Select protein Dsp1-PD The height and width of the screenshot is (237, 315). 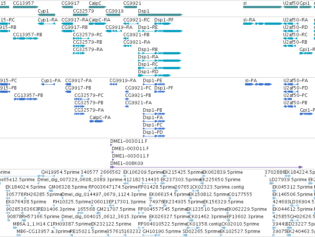tap(153, 132)
